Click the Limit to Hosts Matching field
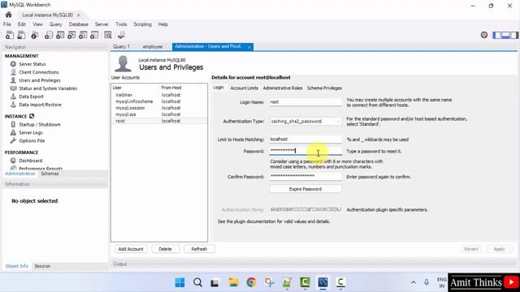This screenshot has height=292, width=520. (305, 139)
